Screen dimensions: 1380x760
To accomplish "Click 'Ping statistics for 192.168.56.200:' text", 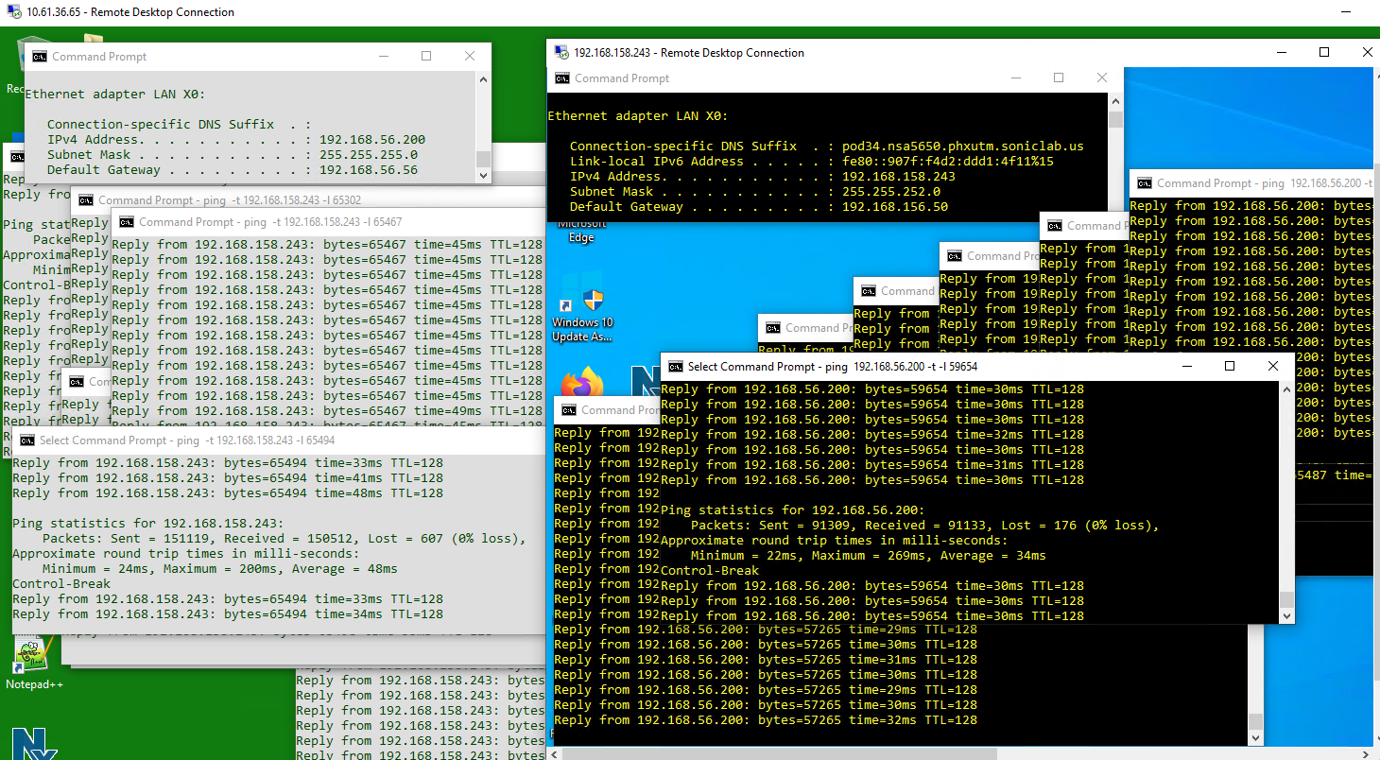I will pyautogui.click(x=792, y=510).
